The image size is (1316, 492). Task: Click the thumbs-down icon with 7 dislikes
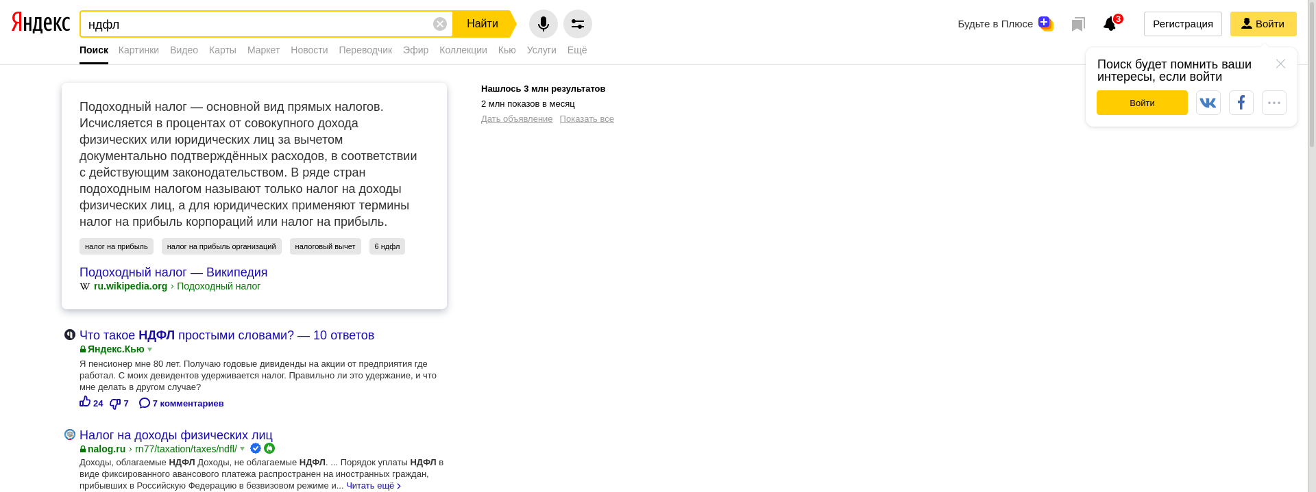115,404
